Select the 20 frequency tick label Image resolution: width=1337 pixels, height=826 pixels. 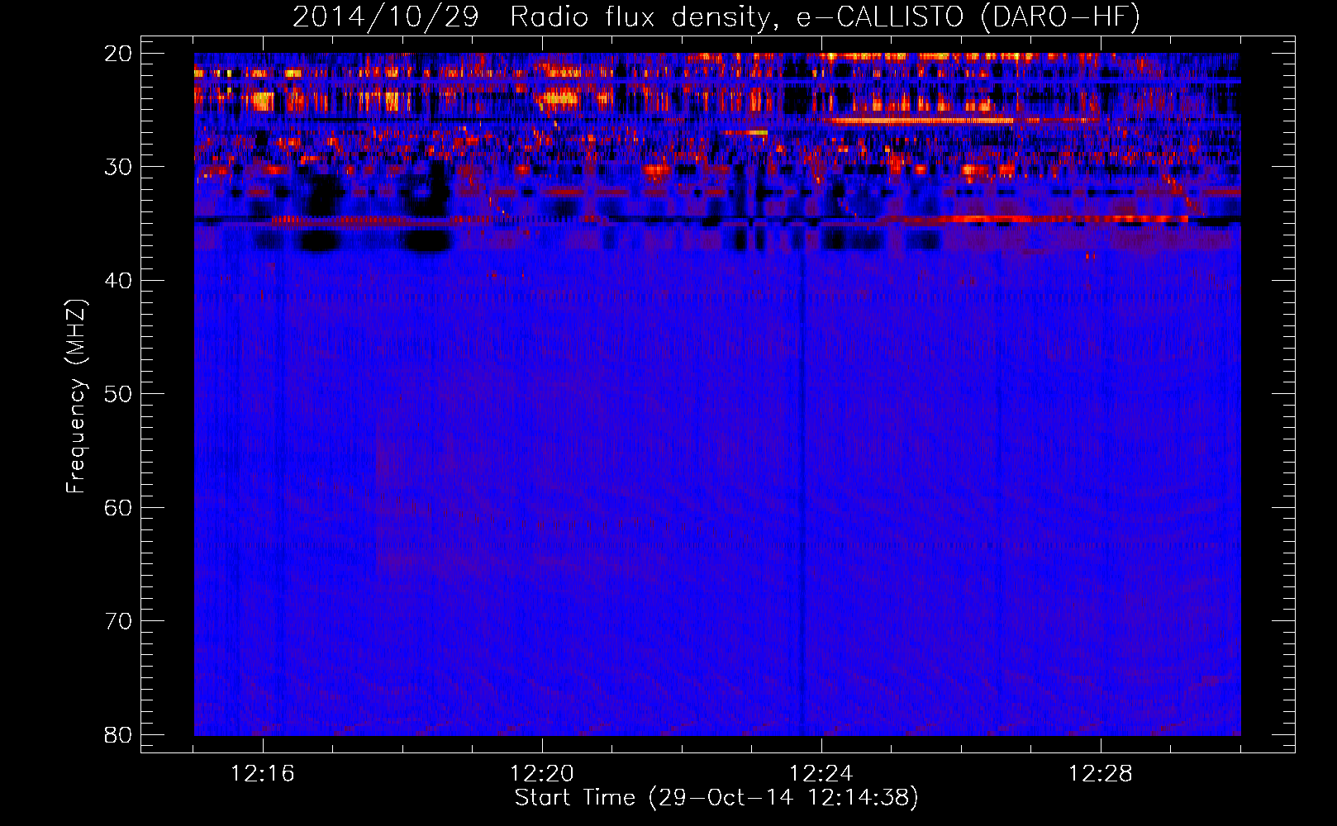[118, 54]
